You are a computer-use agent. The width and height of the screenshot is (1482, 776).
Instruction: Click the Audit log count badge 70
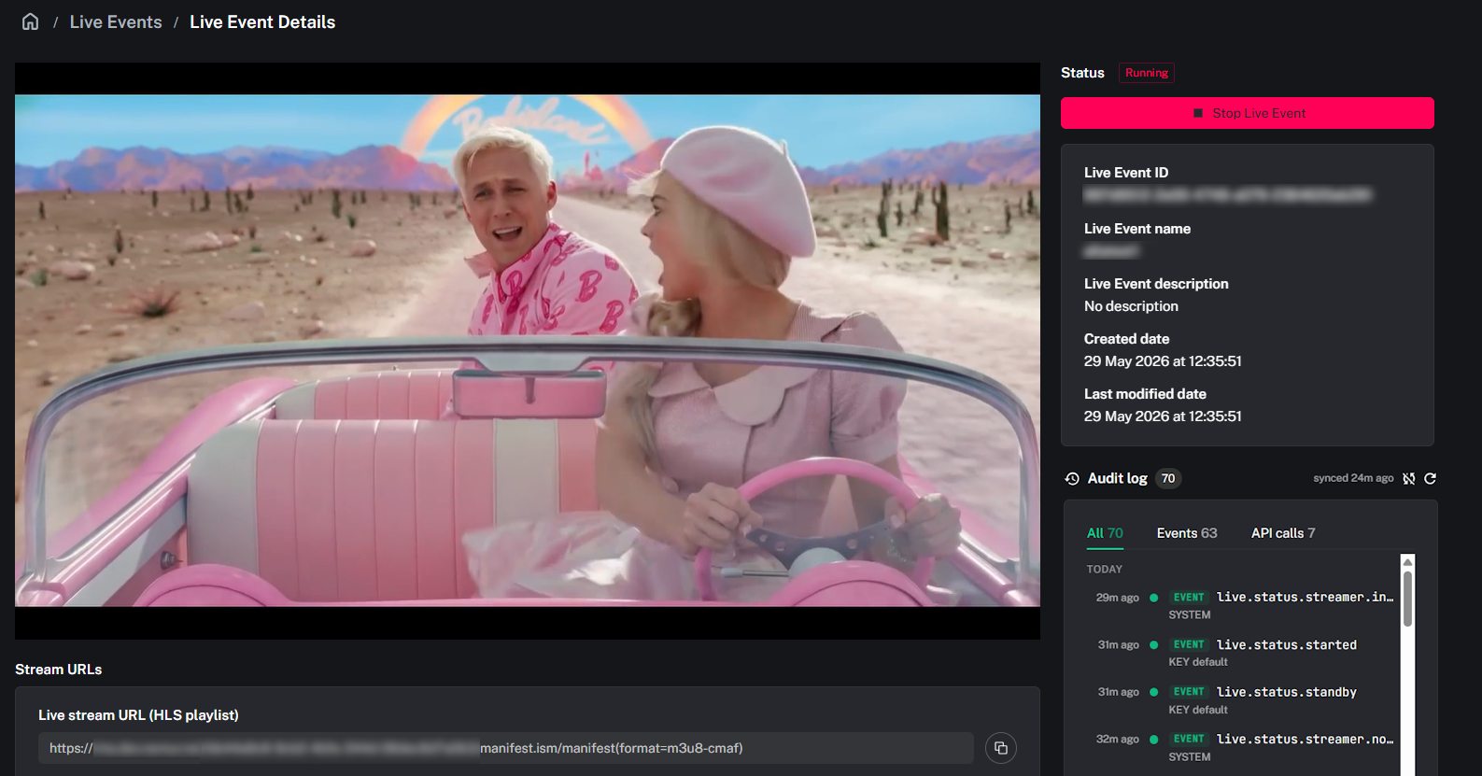[x=1168, y=479]
